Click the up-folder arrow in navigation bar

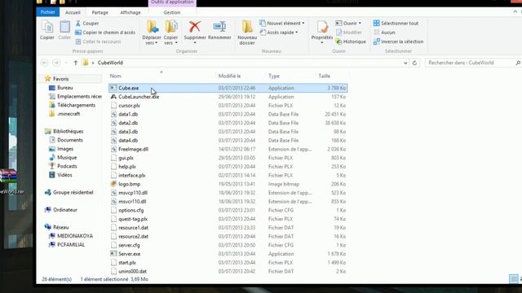coord(76,63)
